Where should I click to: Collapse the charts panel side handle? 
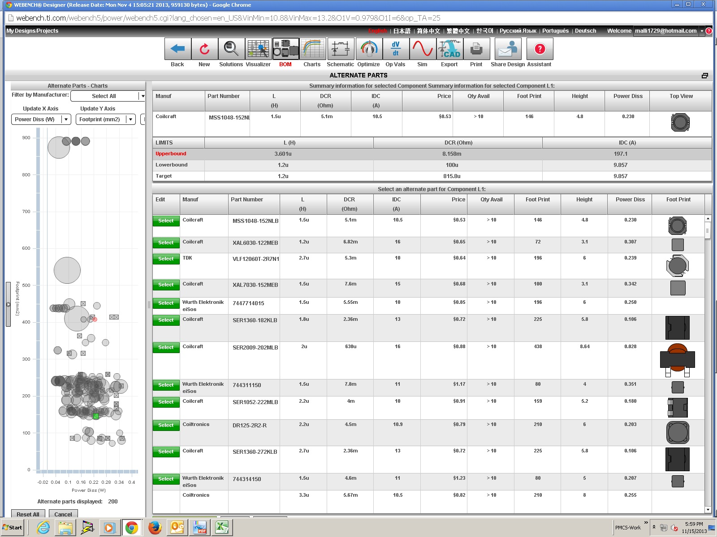point(8,304)
